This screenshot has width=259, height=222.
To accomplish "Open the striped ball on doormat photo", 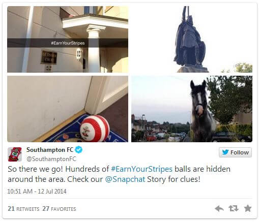I will (x=68, y=109).
